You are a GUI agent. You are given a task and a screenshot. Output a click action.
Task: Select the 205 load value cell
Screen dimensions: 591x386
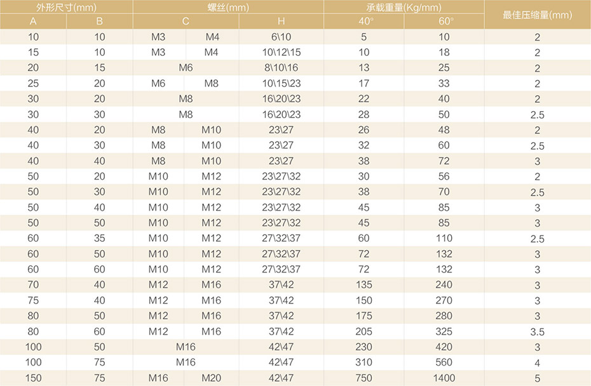363,331
